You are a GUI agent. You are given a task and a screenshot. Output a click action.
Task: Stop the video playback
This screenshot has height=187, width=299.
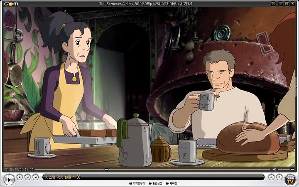[20, 177]
